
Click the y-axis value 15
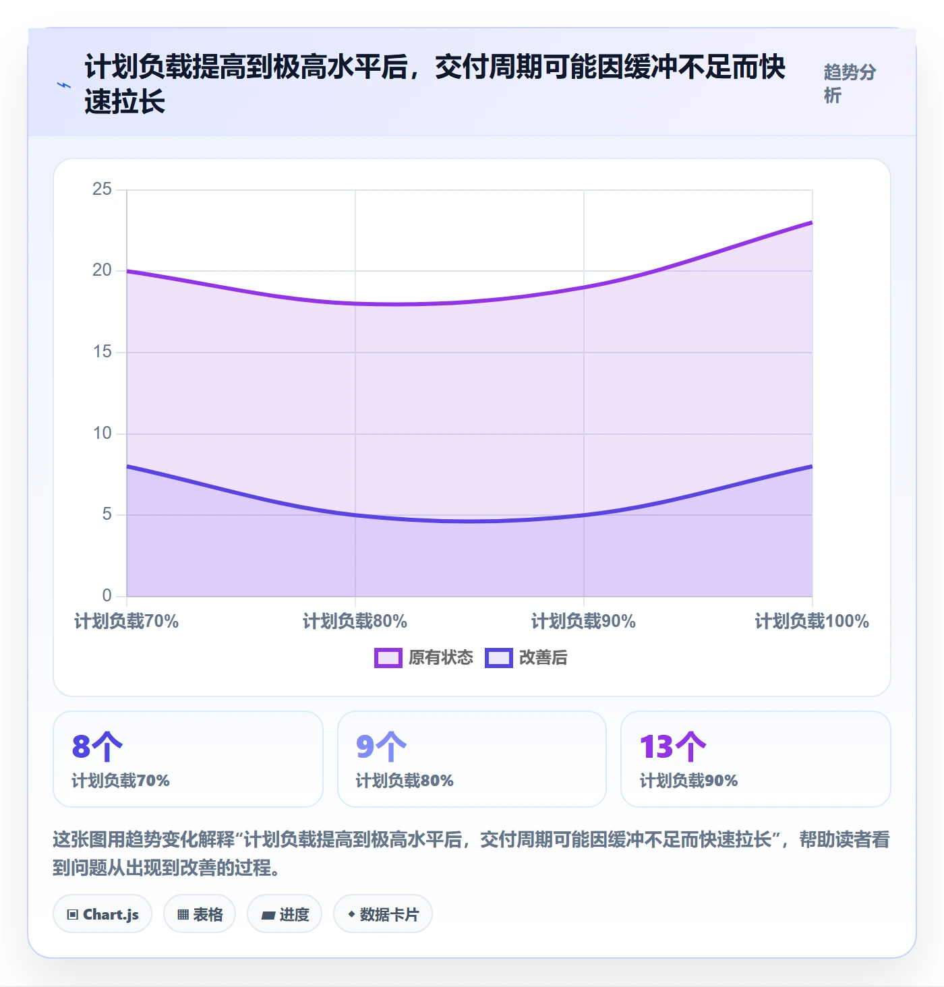[102, 352]
